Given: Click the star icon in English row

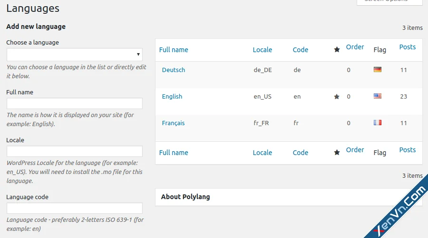Looking at the screenshot, I should (x=337, y=97).
